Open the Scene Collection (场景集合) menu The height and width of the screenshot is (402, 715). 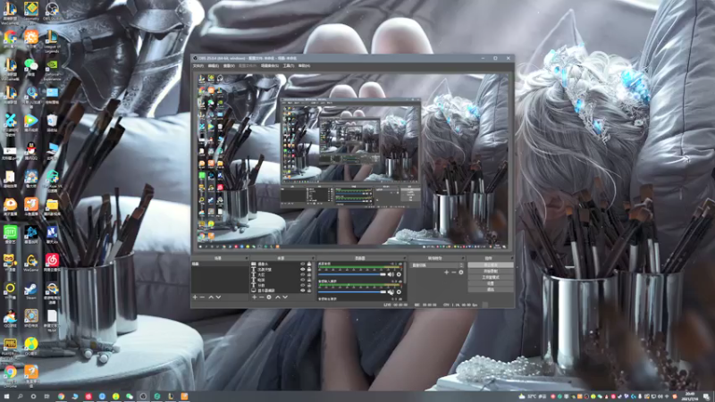[270, 66]
